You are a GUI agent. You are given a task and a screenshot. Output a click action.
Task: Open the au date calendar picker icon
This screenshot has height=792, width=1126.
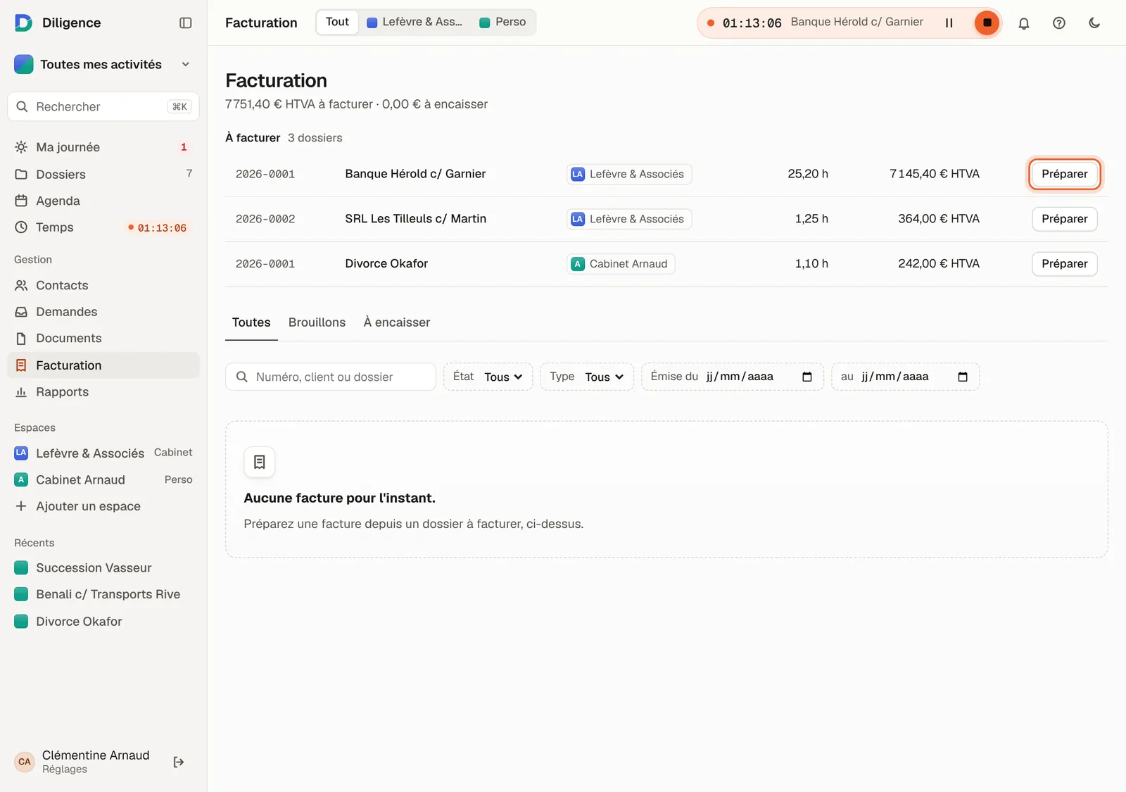(x=963, y=377)
